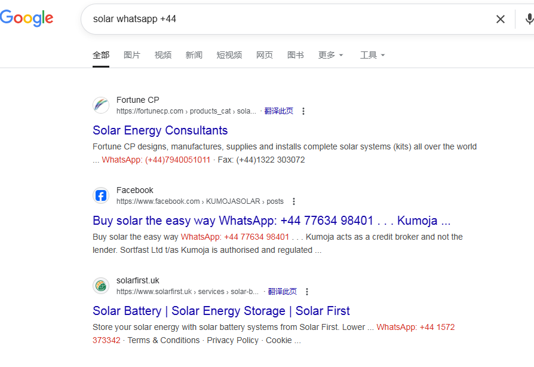534x367 pixels.
Task: Open Buy solar the easy way Kumoja result
Action: pos(271,221)
